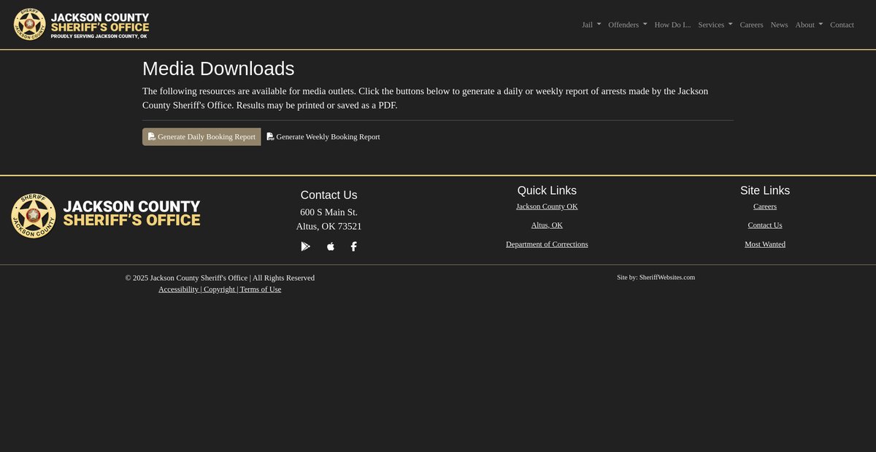The width and height of the screenshot is (876, 452).
Task: Click the Apple App Store icon
Action: click(331, 246)
